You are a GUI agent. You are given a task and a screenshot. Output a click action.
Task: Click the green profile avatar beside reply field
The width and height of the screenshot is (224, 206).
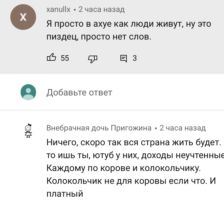28,93
